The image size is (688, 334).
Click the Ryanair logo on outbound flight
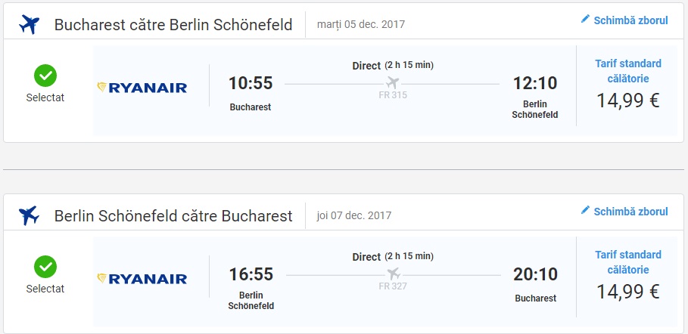(x=142, y=87)
